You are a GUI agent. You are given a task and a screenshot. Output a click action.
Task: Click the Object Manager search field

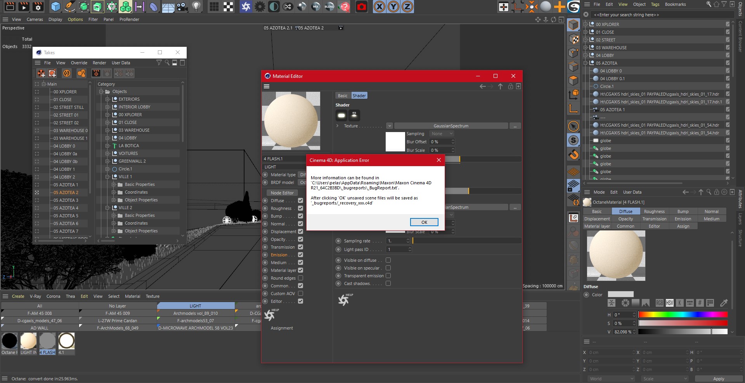662,15
